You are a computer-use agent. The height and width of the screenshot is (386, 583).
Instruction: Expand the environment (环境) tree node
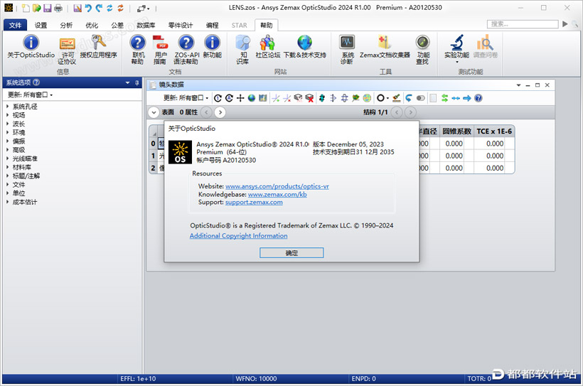7,132
